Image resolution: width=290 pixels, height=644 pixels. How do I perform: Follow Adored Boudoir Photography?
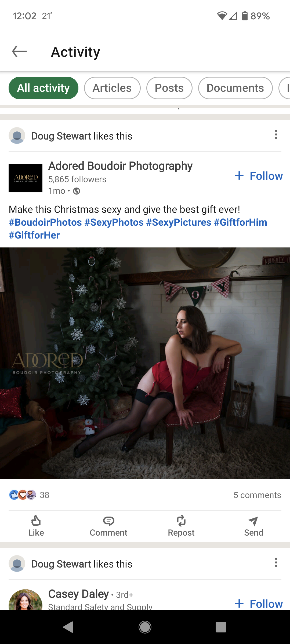point(259,176)
